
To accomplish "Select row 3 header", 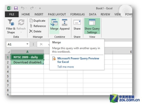I will [x=8, y=67].
